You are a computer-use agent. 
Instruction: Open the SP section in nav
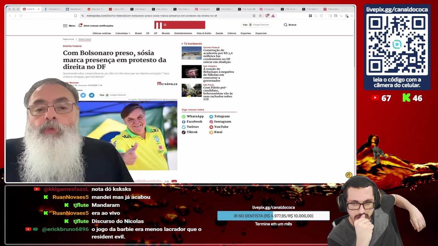click(x=156, y=33)
